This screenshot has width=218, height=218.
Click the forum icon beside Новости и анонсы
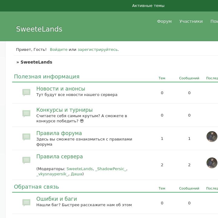click(x=26, y=92)
